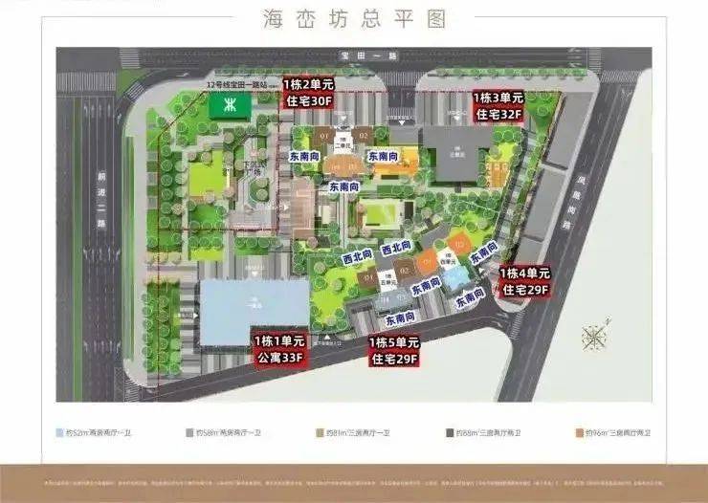The width and height of the screenshot is (708, 503).
Task: Click the 海峦坊总平图 title
Action: 353,19
